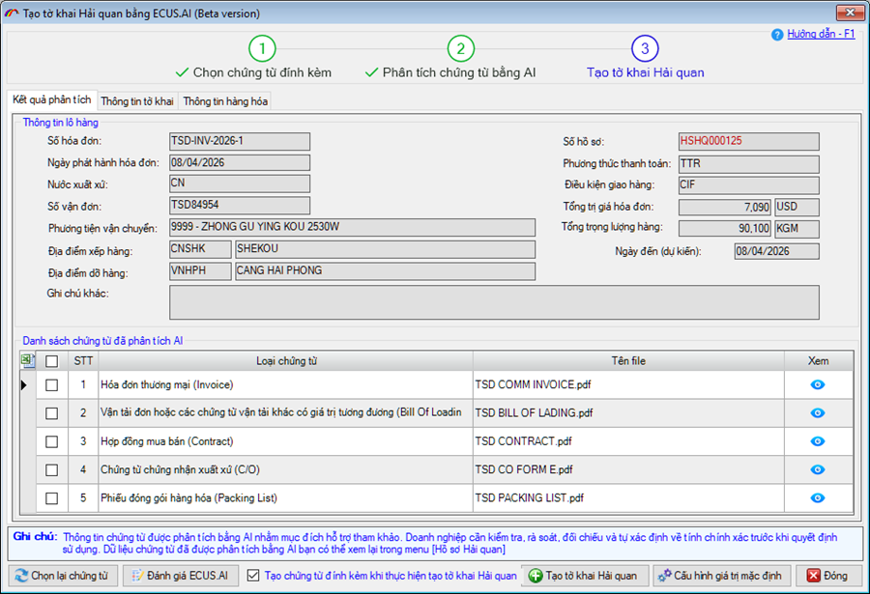This screenshot has width=870, height=594.
Task: Click into the Ghi chú khác text field
Action: pos(493,301)
